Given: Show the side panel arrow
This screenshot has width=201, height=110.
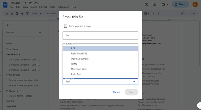Looking at the screenshot, I should (x=199, y=105).
